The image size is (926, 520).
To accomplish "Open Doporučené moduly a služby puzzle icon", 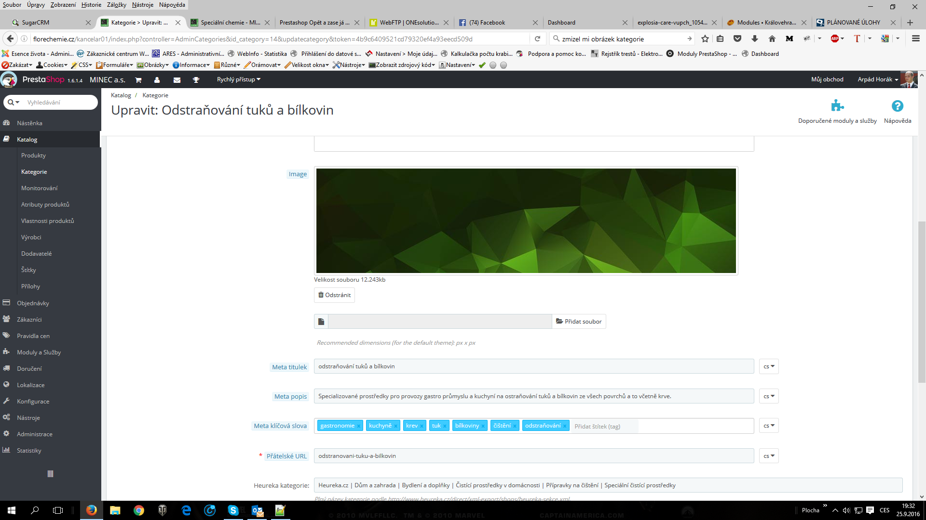I will (x=837, y=105).
